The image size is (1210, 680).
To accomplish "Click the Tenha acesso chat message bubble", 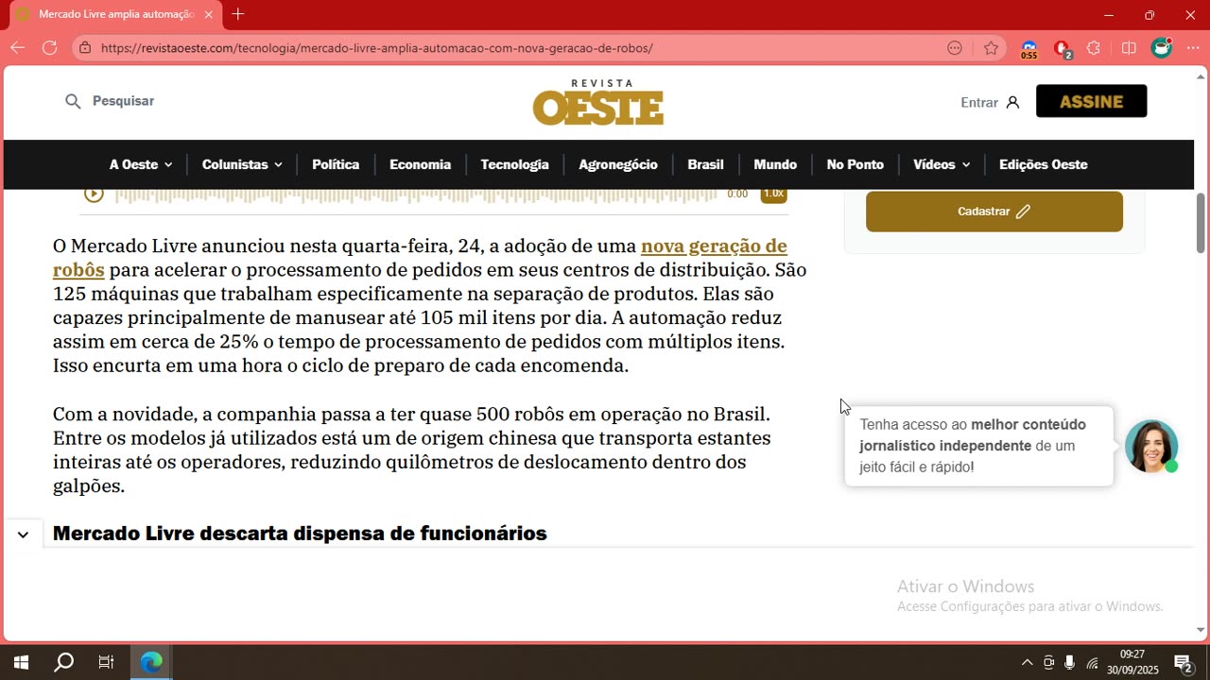I will (x=979, y=446).
